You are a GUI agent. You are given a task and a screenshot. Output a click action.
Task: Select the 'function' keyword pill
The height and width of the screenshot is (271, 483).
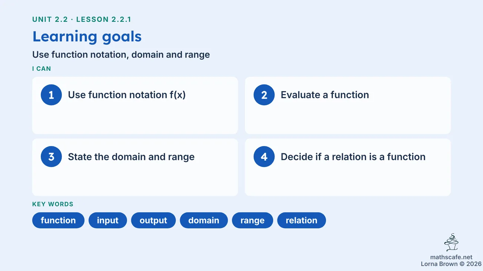point(58,220)
